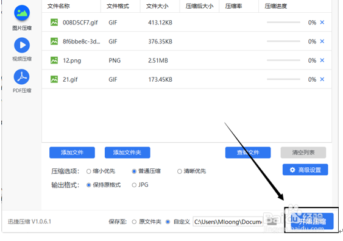The height and width of the screenshot is (241, 343).
Task: Click the 压缩进度 column header
Action: click(x=275, y=6)
